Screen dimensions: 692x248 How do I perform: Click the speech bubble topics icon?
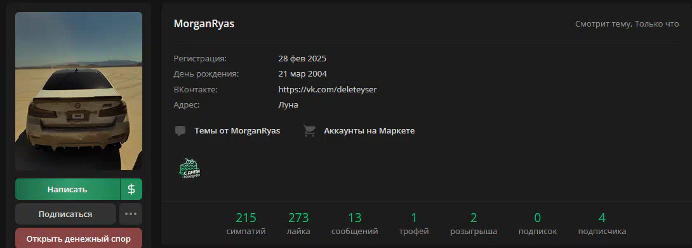180,131
